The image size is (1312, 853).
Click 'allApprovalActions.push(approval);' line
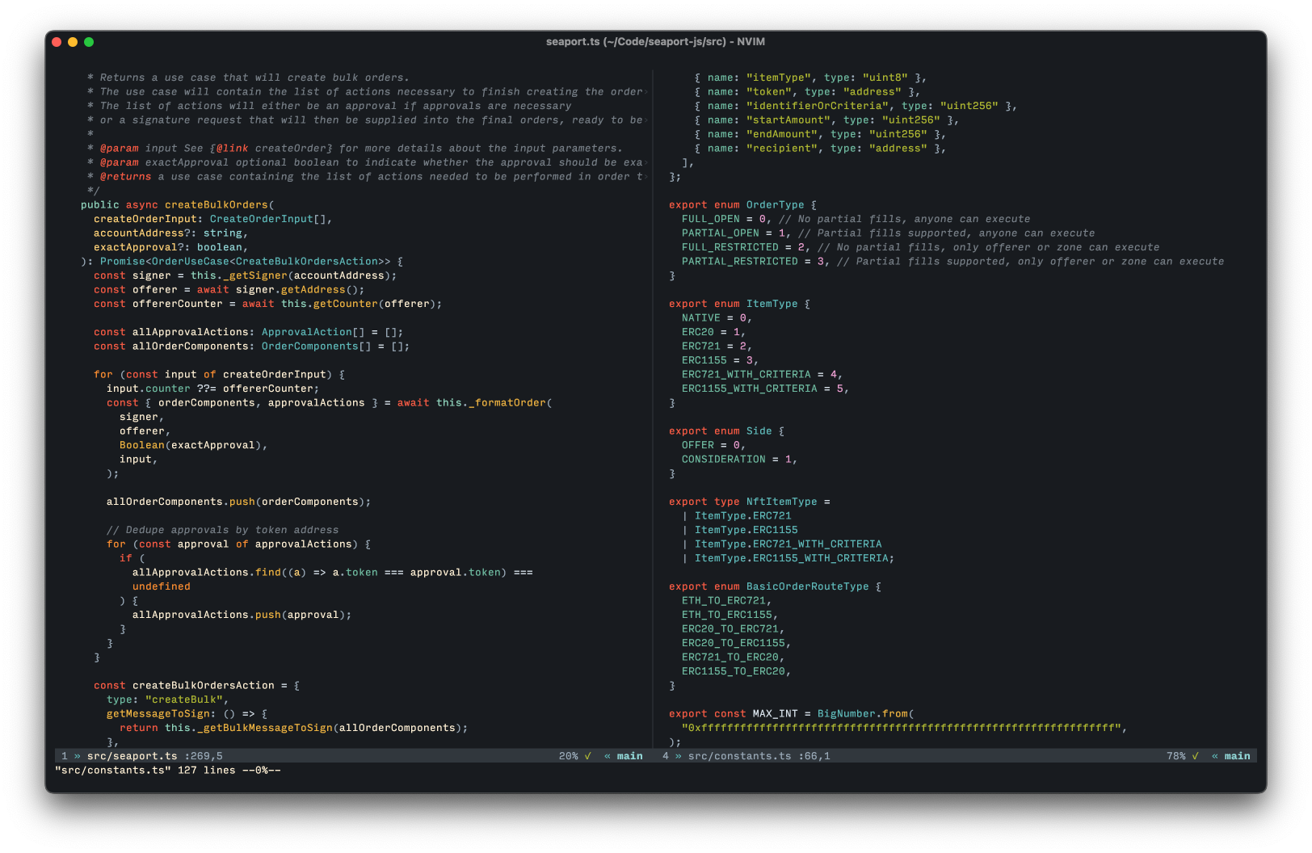242,615
